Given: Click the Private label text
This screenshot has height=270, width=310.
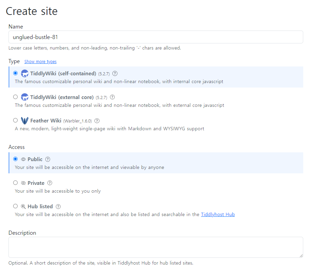Looking at the screenshot, I should click(x=36, y=183).
